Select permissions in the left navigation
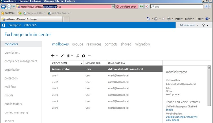Viewport: 213px width, 123px height. click(12, 53)
